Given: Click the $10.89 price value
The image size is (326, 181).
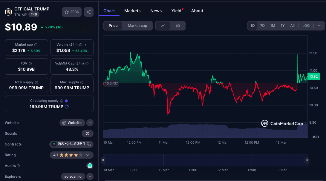Looking at the screenshot, I should (x=21, y=27).
